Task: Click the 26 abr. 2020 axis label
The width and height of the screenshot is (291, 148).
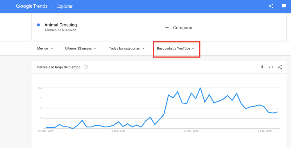Action: (191, 131)
